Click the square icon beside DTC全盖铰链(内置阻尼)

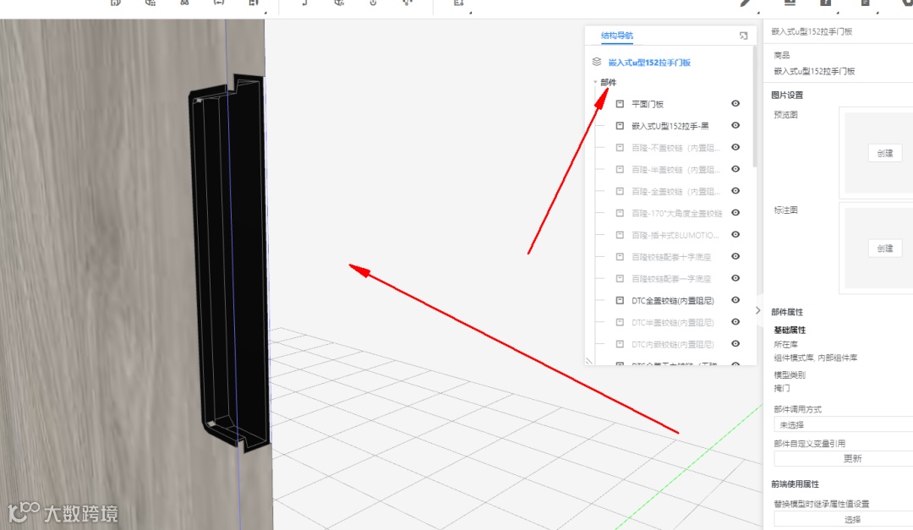pyautogui.click(x=620, y=300)
